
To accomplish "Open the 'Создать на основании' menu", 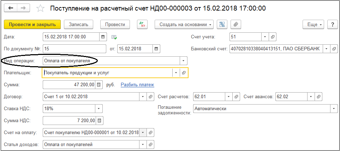I will click(184, 24).
